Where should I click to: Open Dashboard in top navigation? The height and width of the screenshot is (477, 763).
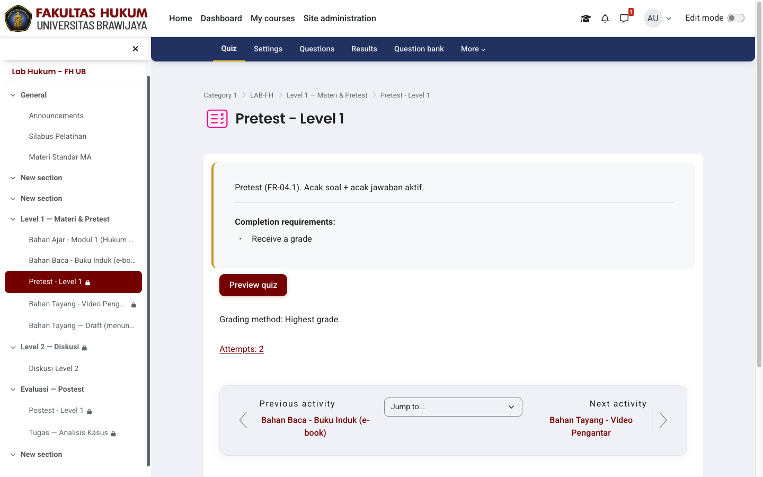click(221, 19)
